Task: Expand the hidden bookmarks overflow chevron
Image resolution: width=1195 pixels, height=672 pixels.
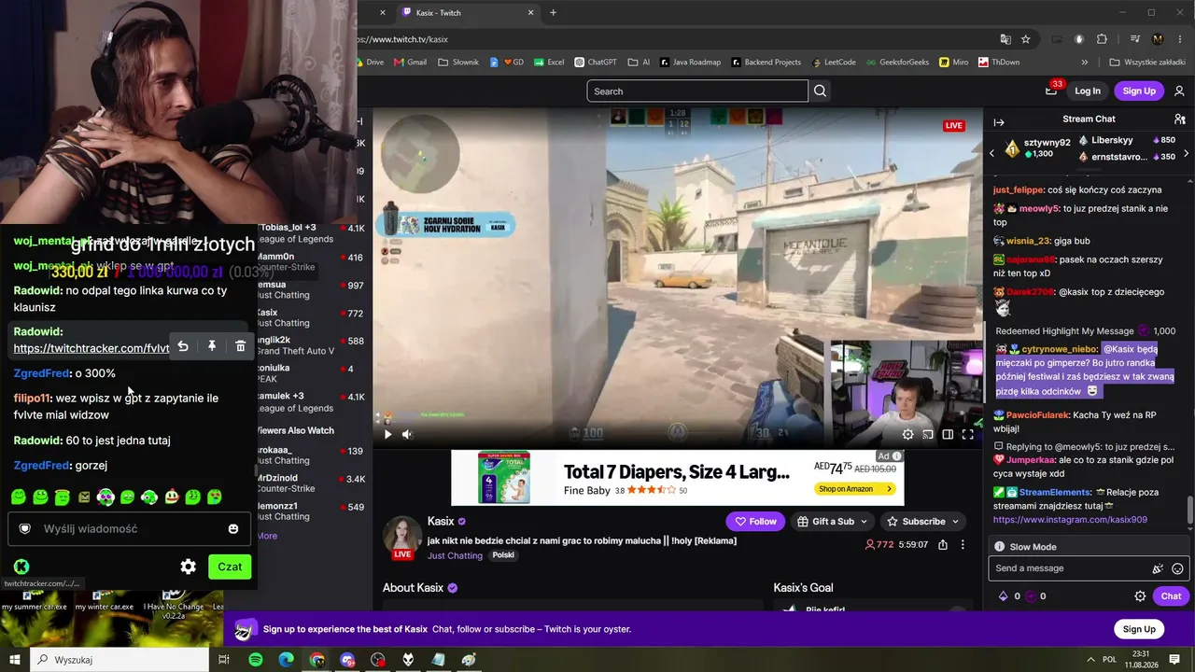Action: click(1085, 63)
